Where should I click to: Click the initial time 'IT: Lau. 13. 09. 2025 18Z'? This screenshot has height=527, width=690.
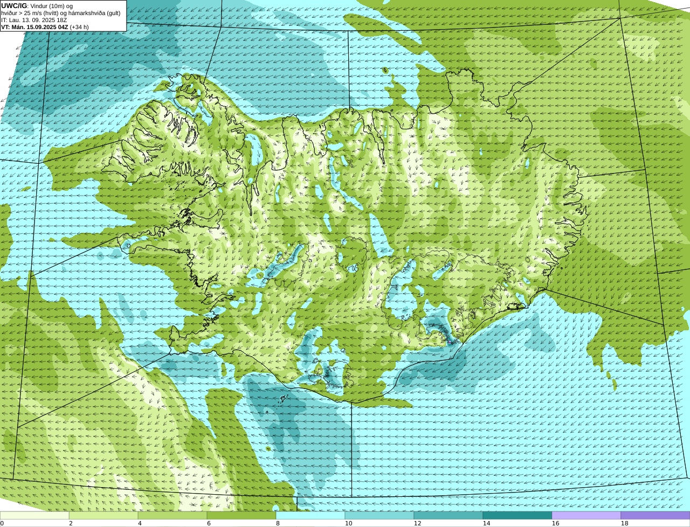(x=34, y=20)
